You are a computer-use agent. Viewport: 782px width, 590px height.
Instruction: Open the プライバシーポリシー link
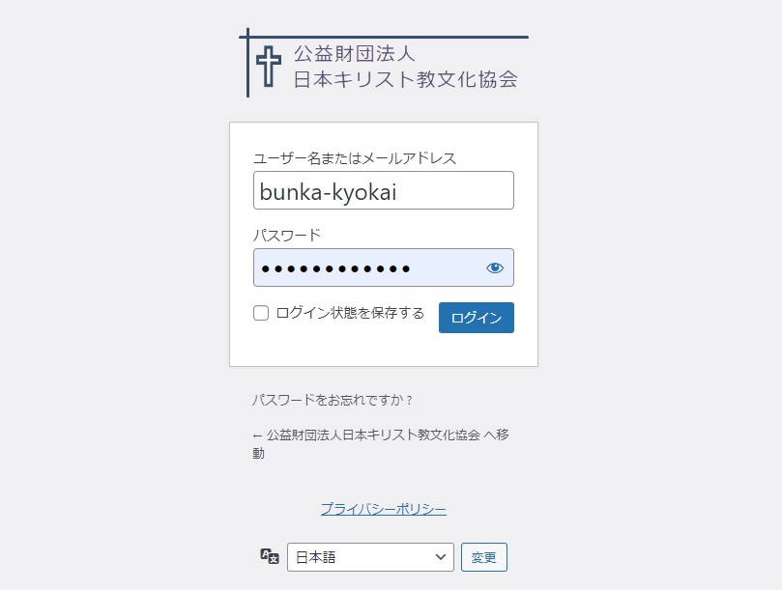point(384,509)
